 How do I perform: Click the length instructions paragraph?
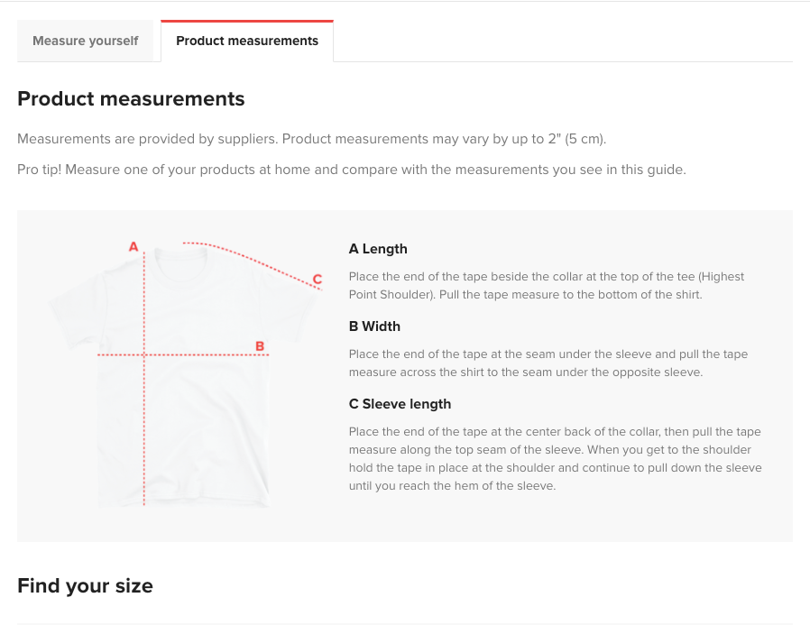pyautogui.click(x=547, y=286)
